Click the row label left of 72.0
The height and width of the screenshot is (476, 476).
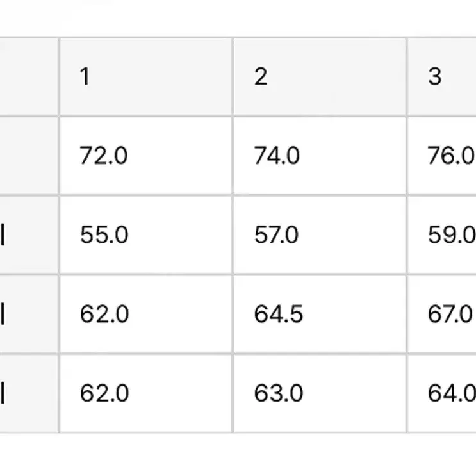pyautogui.click(x=29, y=156)
